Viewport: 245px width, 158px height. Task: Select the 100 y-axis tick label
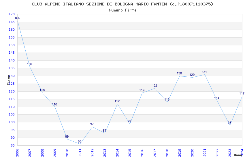[12, 122]
